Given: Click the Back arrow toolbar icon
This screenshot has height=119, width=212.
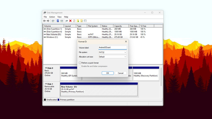Looking at the screenshot, I should click(x=44, y=21).
